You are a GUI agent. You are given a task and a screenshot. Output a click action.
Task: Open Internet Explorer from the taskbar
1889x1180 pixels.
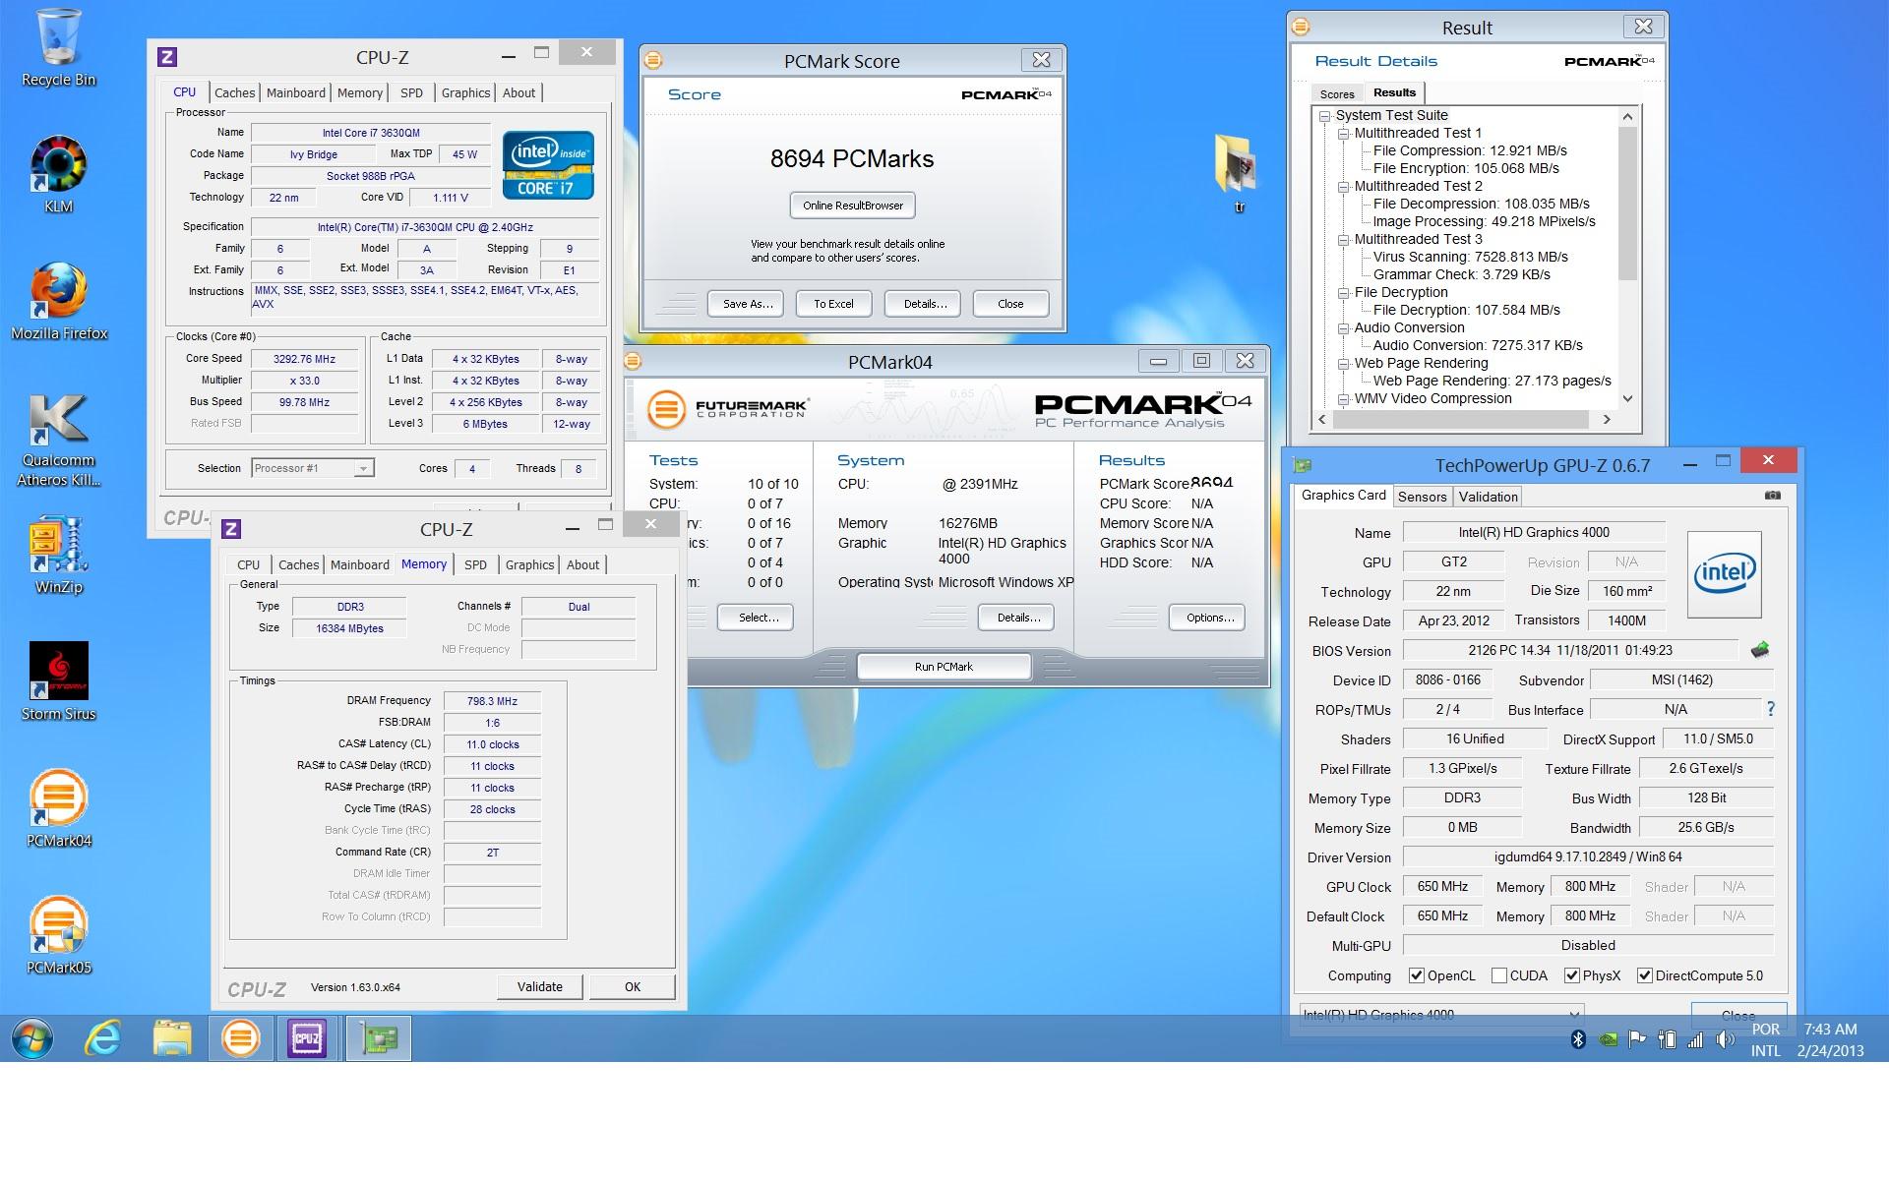102,1038
